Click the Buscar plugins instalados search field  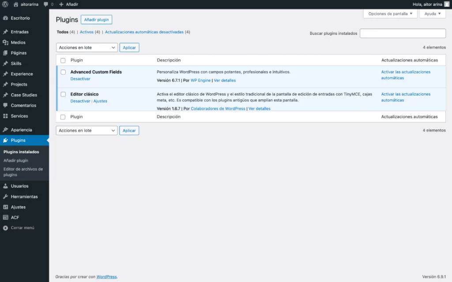pos(402,33)
